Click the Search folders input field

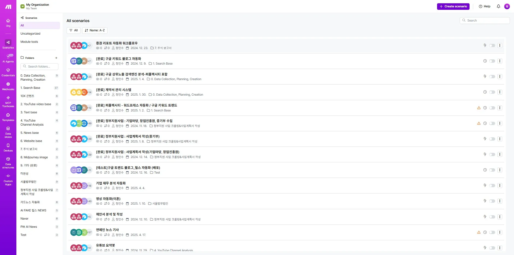click(x=39, y=66)
